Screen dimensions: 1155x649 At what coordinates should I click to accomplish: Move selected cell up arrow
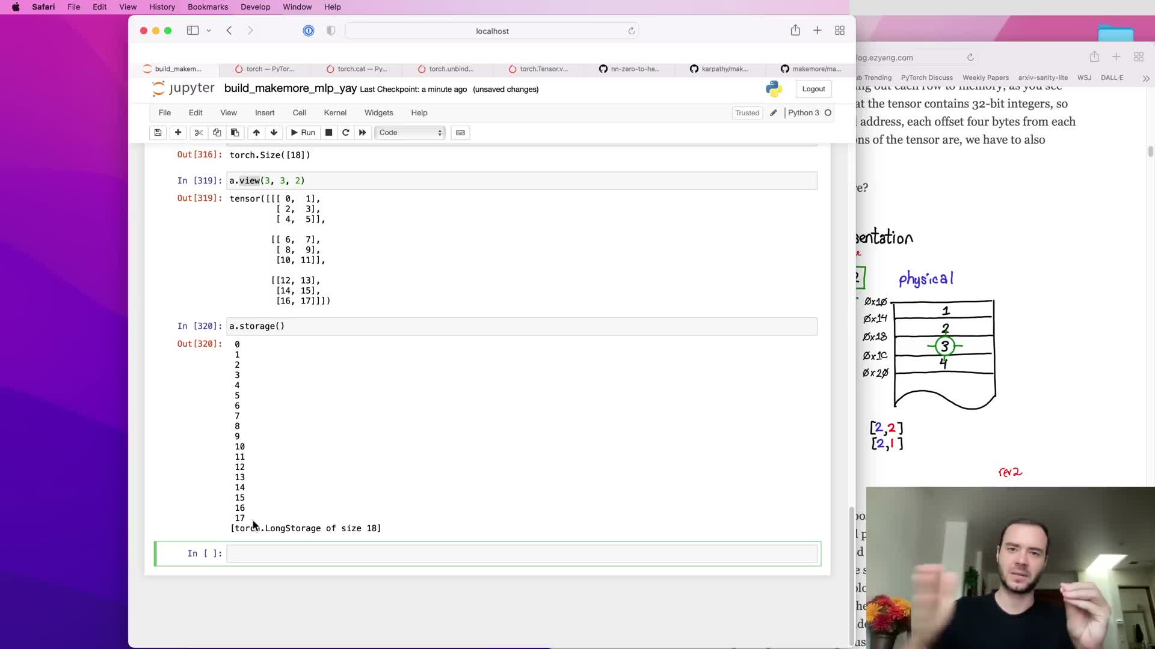pyautogui.click(x=256, y=132)
